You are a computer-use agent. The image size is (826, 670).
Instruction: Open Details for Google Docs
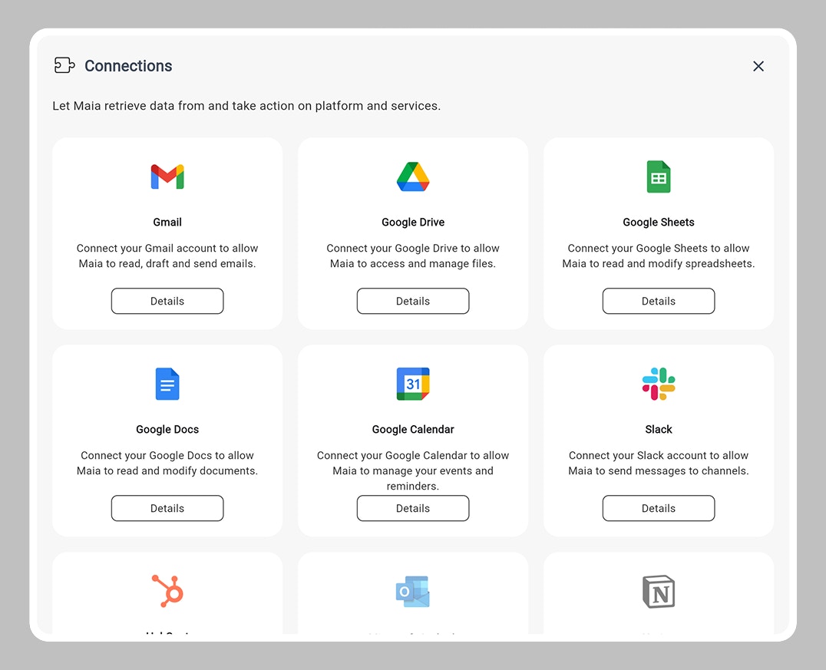pyautogui.click(x=167, y=508)
